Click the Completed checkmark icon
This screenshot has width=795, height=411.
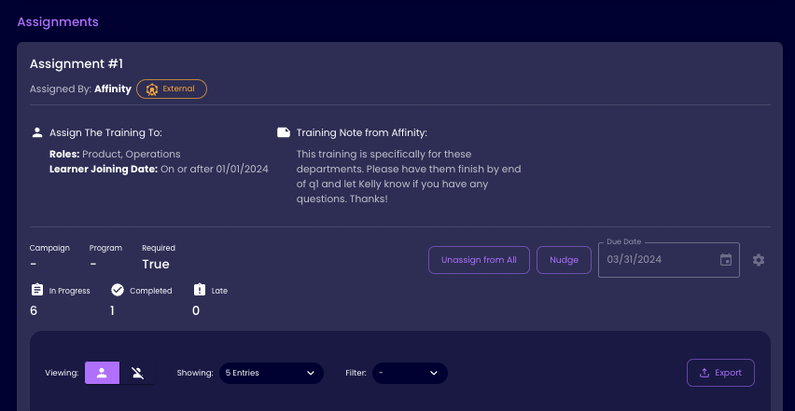coord(118,290)
